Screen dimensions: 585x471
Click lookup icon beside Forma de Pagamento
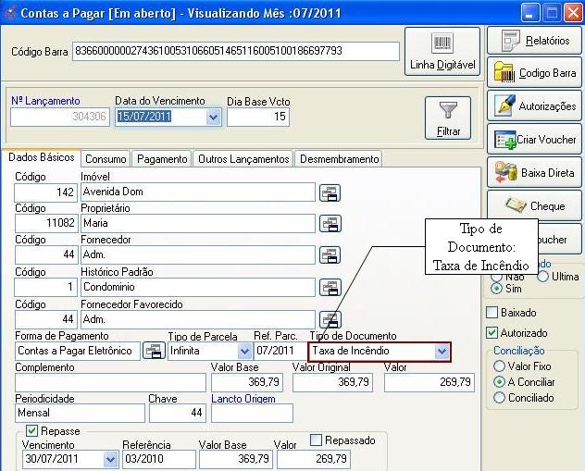tap(153, 351)
